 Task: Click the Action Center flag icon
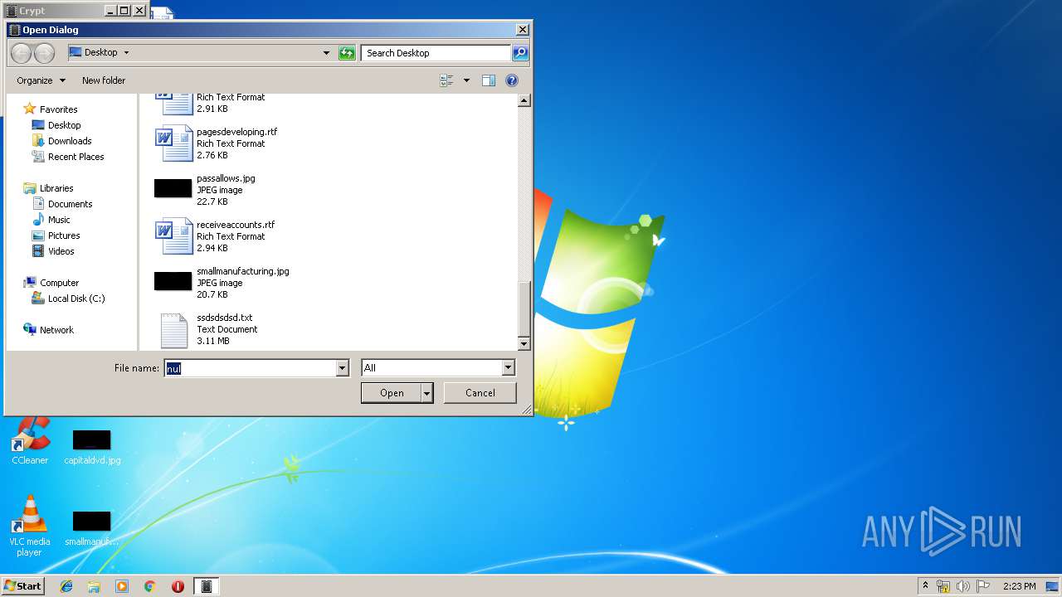point(983,586)
